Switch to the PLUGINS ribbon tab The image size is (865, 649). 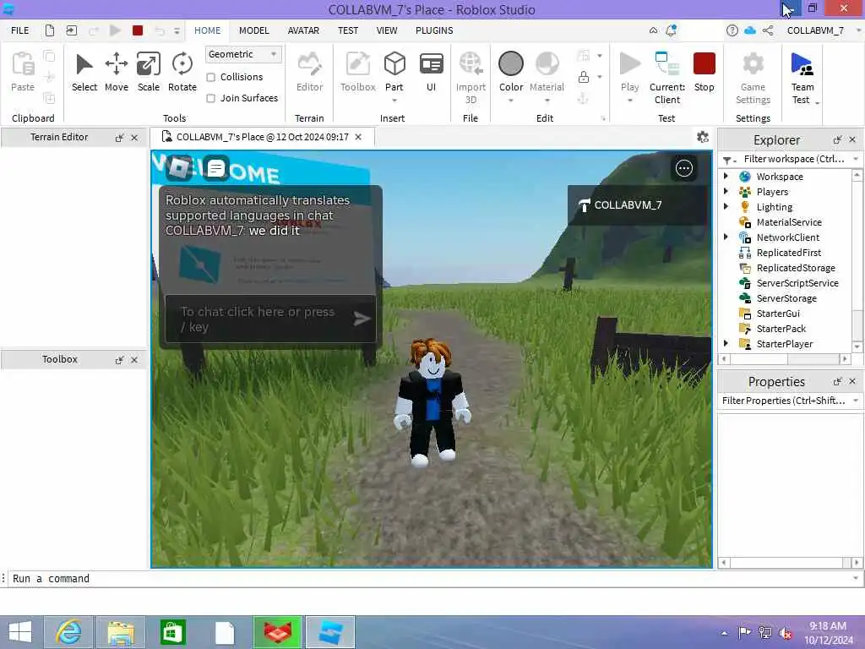click(434, 30)
